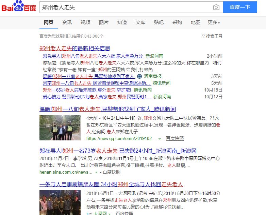The image size is (266, 215).
Task: Click 腾讯新闻 source dated 10月18日
Action: 143,90
